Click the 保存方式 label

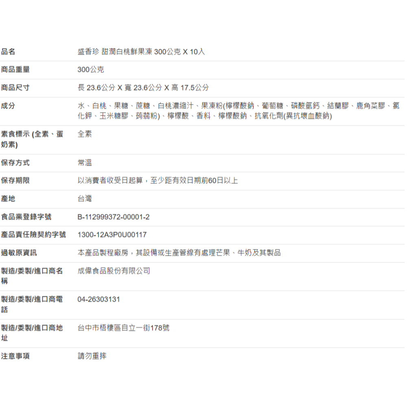click(15, 163)
